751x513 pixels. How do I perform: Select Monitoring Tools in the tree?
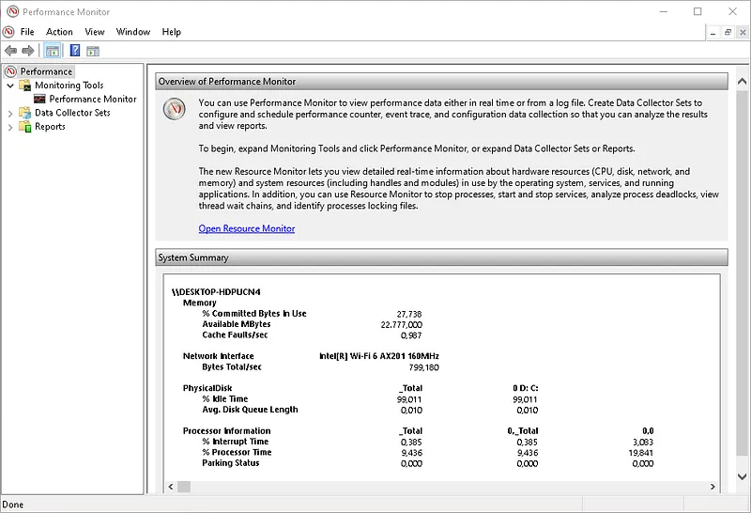tap(69, 85)
